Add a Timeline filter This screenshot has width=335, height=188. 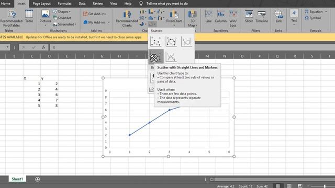262,16
